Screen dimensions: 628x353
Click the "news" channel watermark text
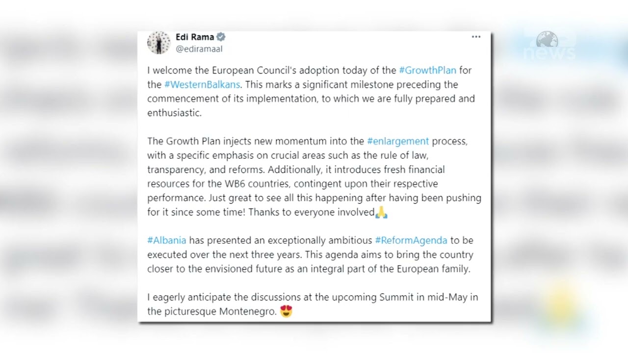tap(549, 53)
